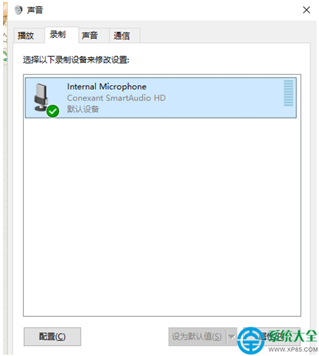Image resolution: width=319 pixels, height=356 pixels.
Task: Click the 设为默认值(S) button
Action: (197, 336)
